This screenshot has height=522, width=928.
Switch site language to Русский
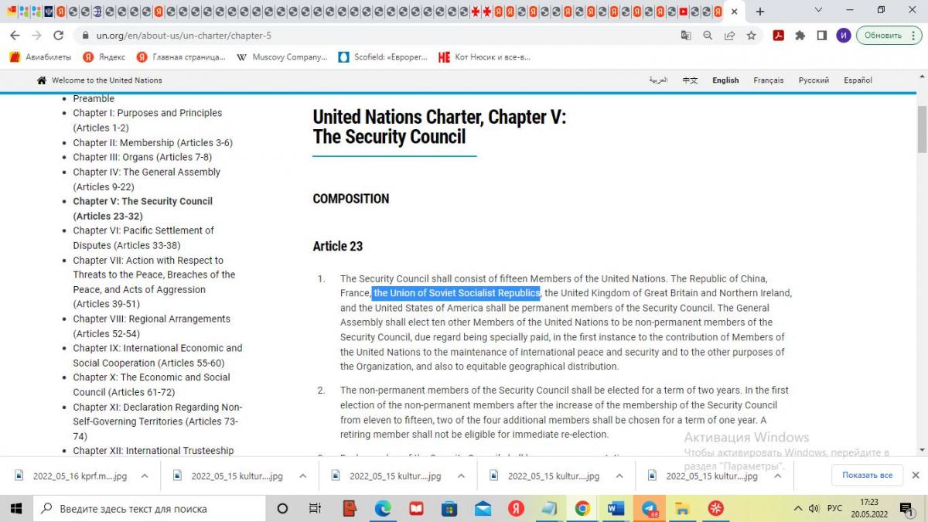814,80
